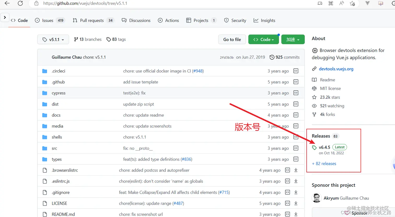Click the apps grid icon in browser toolbar
The height and width of the screenshot is (217, 395).
tap(331, 3)
